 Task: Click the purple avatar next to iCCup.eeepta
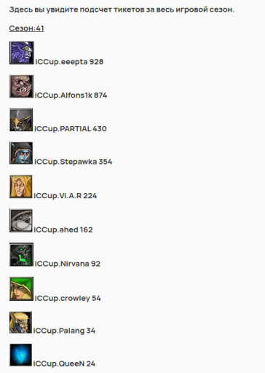(22, 53)
